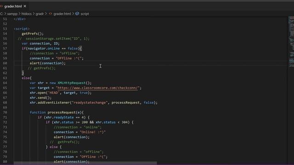This screenshot has height=165, width=294.
Task: Open the grader.html breadcrumb file entry
Action: pos(62,14)
